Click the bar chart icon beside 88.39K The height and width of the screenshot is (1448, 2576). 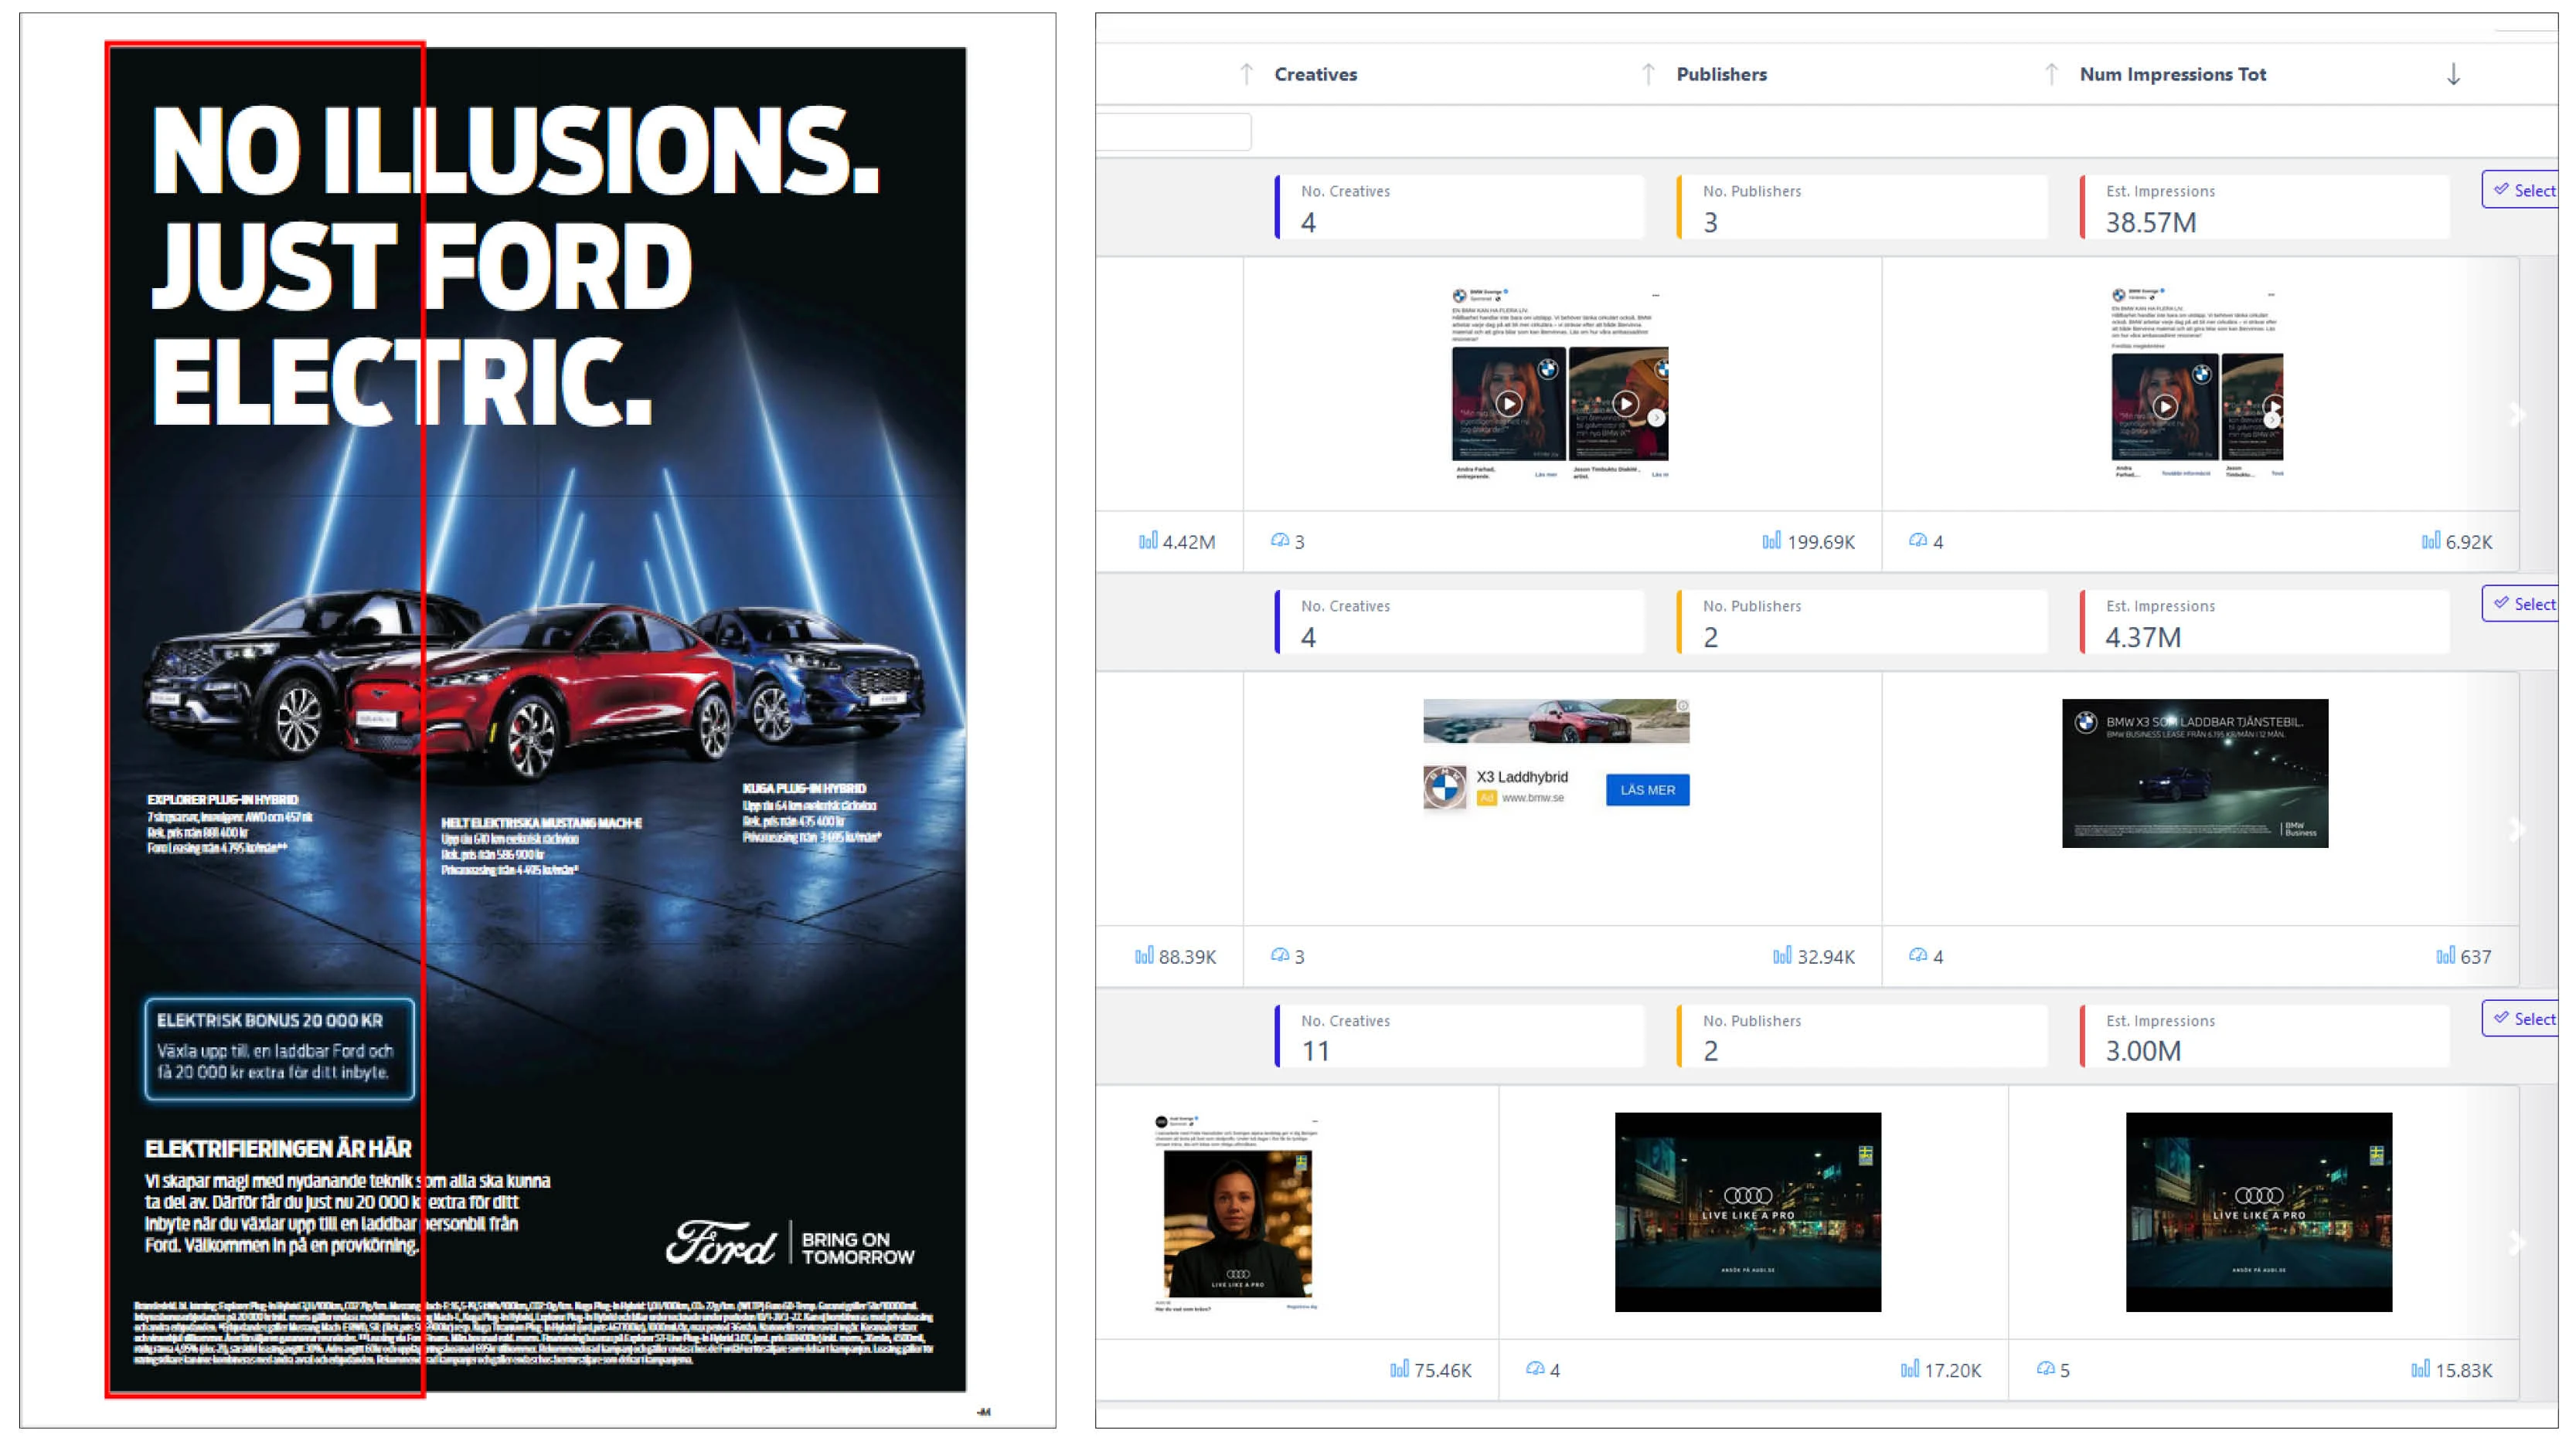[x=1144, y=955]
